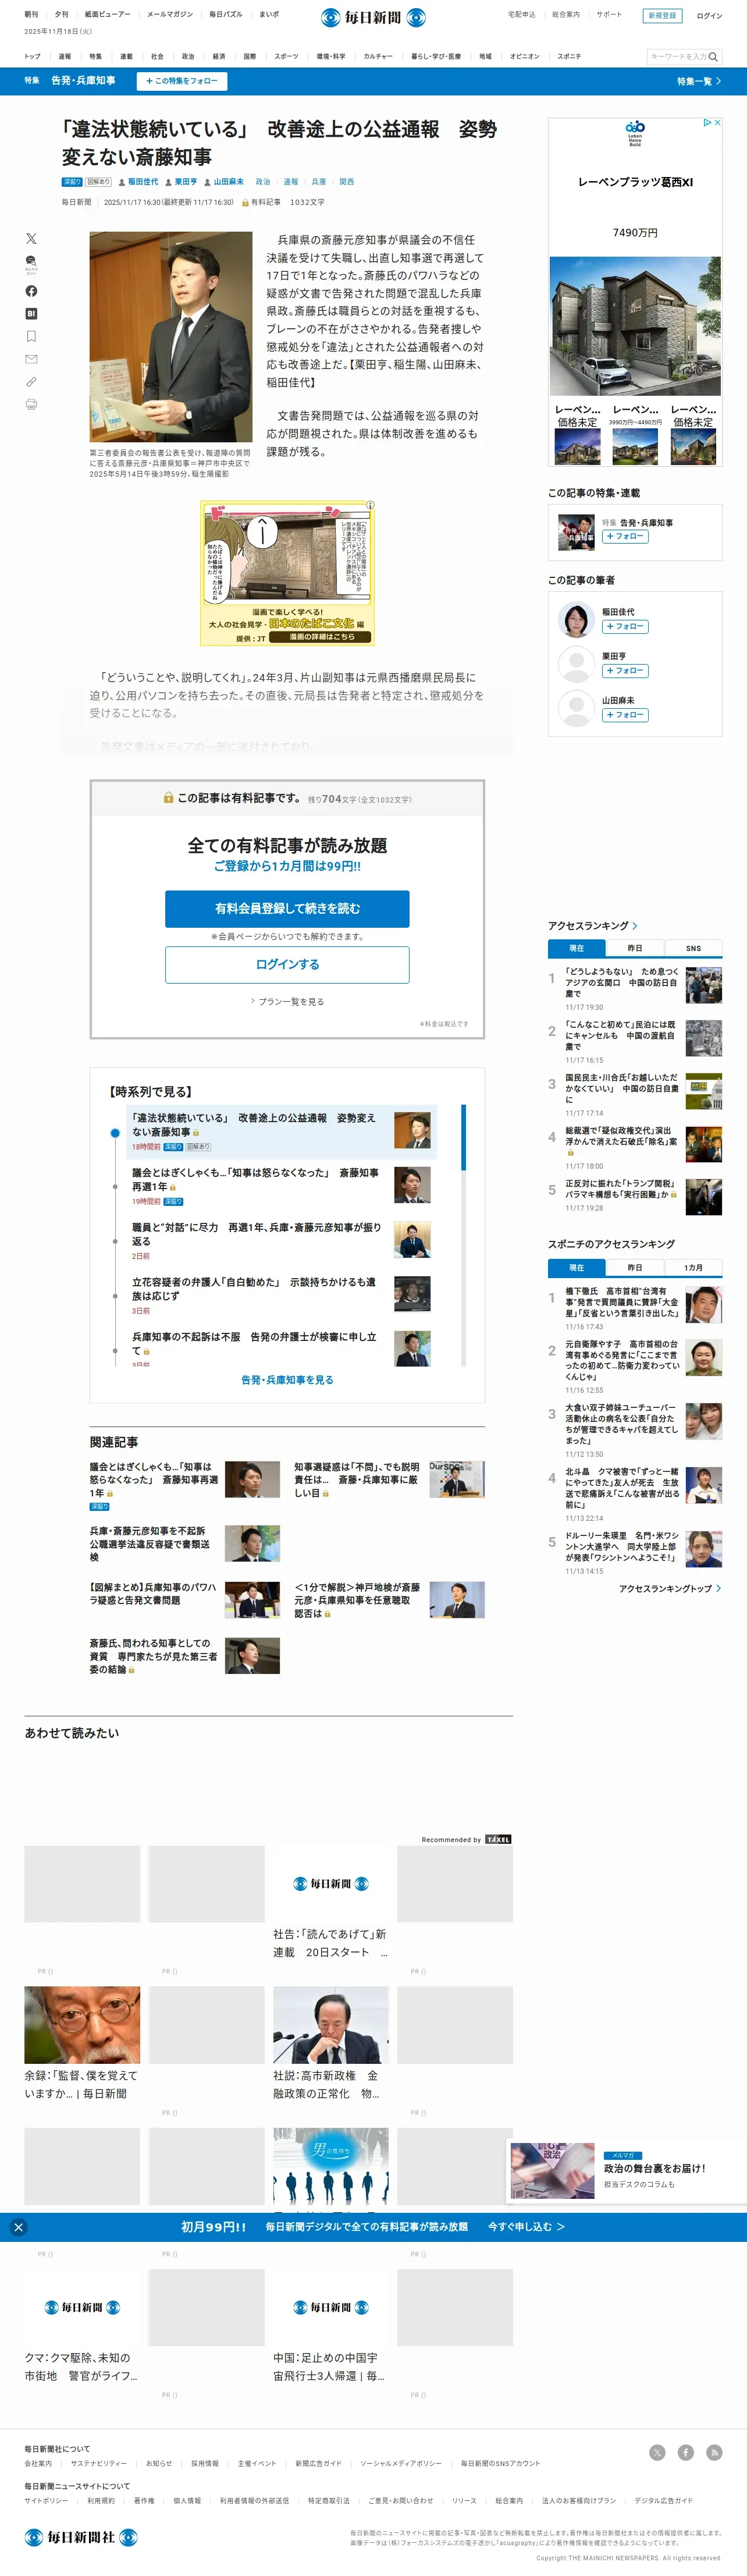Share article on X (Twitter)
The height and width of the screenshot is (2576, 747).
(x=31, y=238)
